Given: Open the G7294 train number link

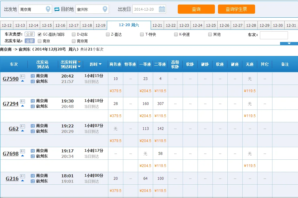Looking at the screenshot, I should (x=10, y=103).
